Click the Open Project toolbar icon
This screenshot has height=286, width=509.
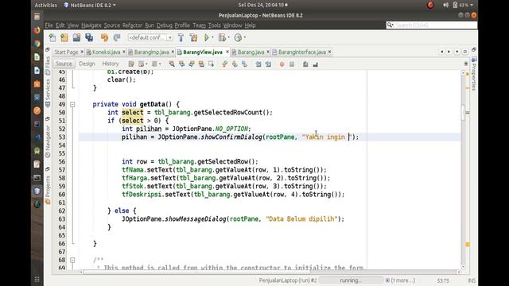[76, 37]
